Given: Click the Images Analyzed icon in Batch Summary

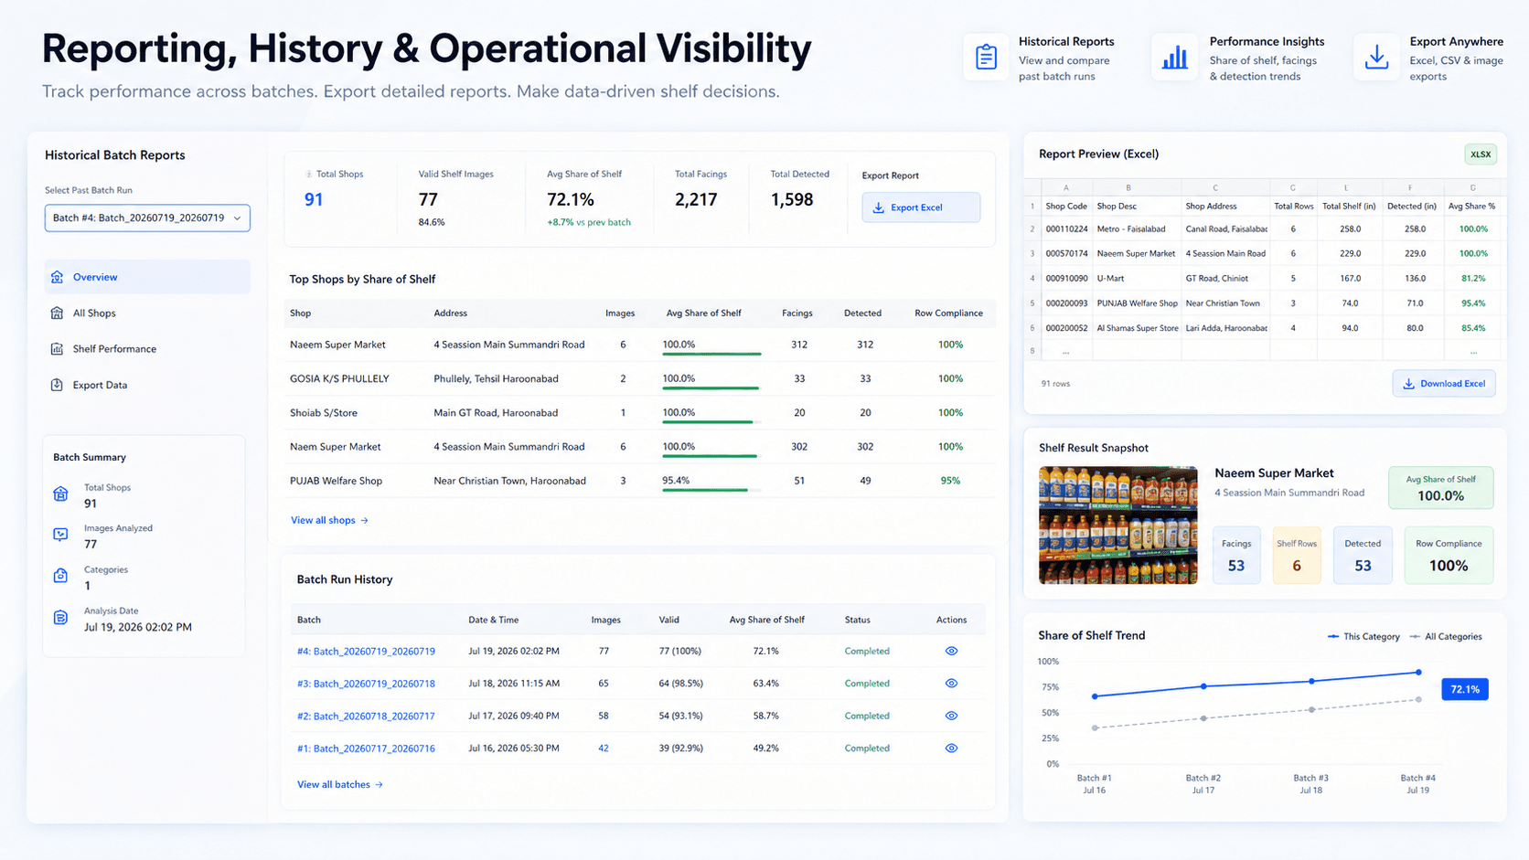Looking at the screenshot, I should (60, 535).
